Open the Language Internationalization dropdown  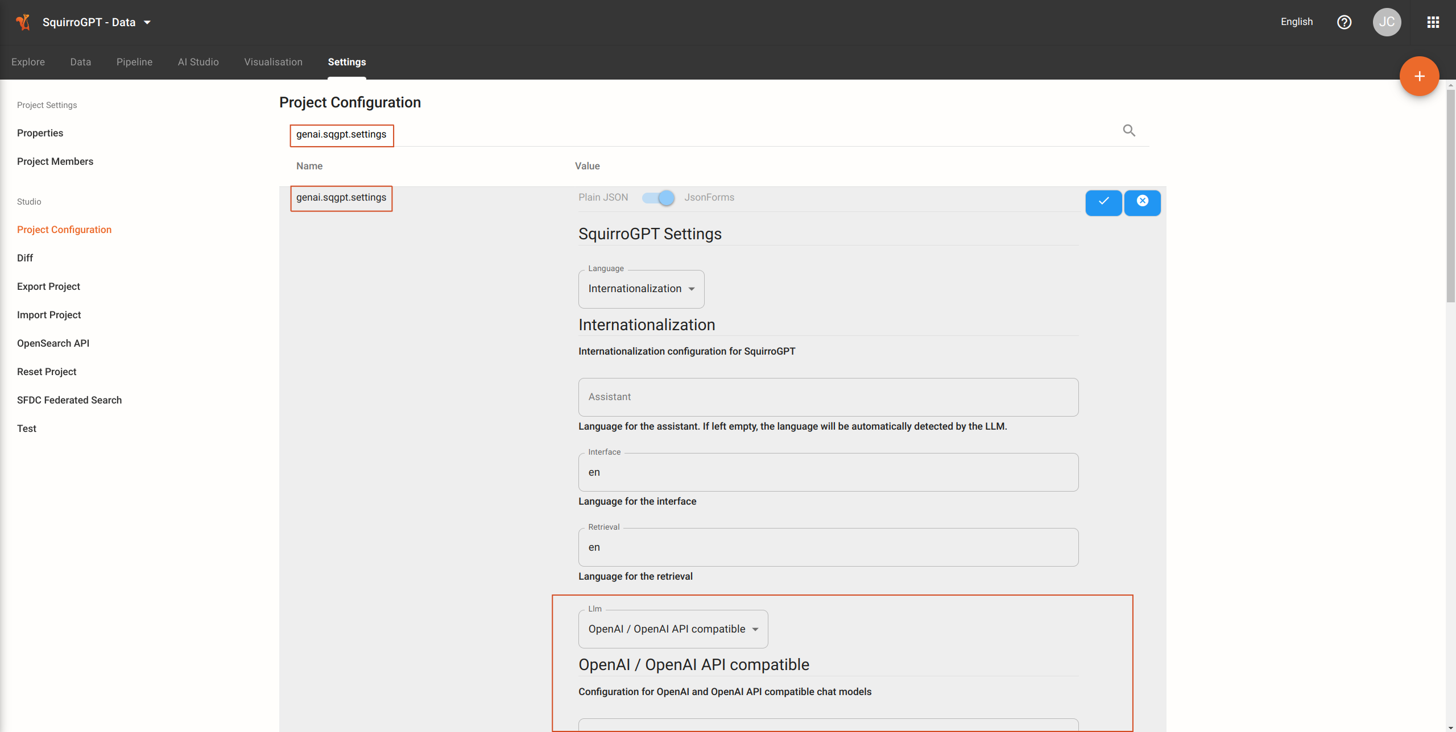click(641, 289)
